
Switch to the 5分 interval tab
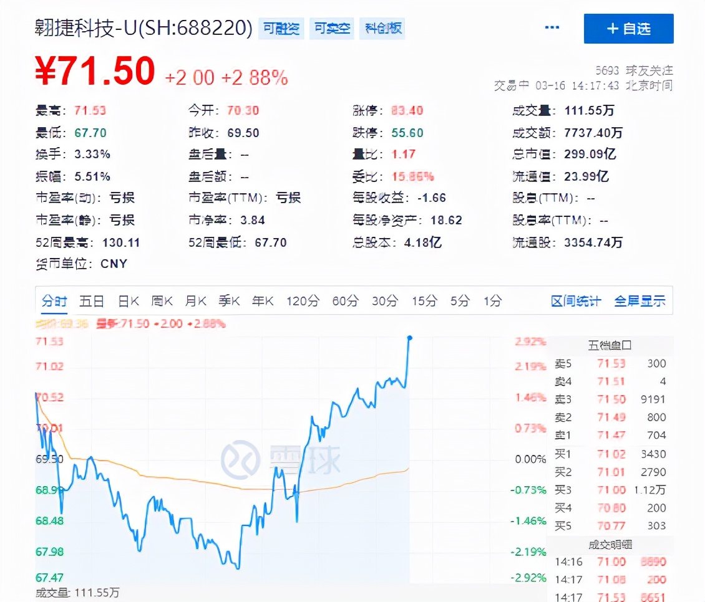(x=460, y=301)
